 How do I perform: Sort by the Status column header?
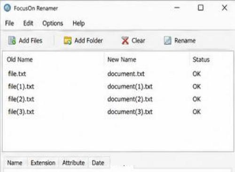(x=201, y=60)
